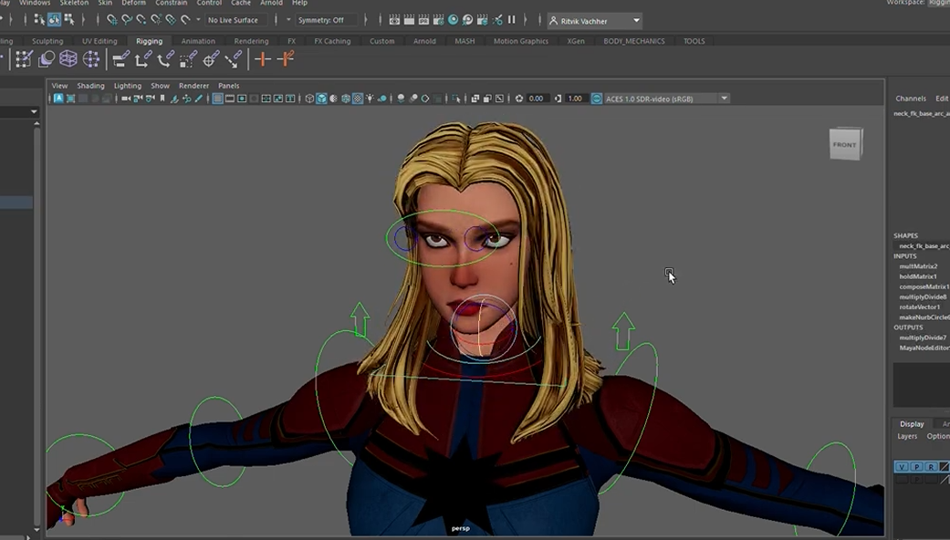Click the Select by hierarchy icon
Screen dimensions: 950x540
coord(39,20)
